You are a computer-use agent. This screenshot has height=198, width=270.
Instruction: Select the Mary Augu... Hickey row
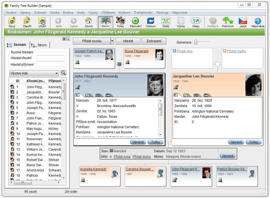tap(35, 129)
